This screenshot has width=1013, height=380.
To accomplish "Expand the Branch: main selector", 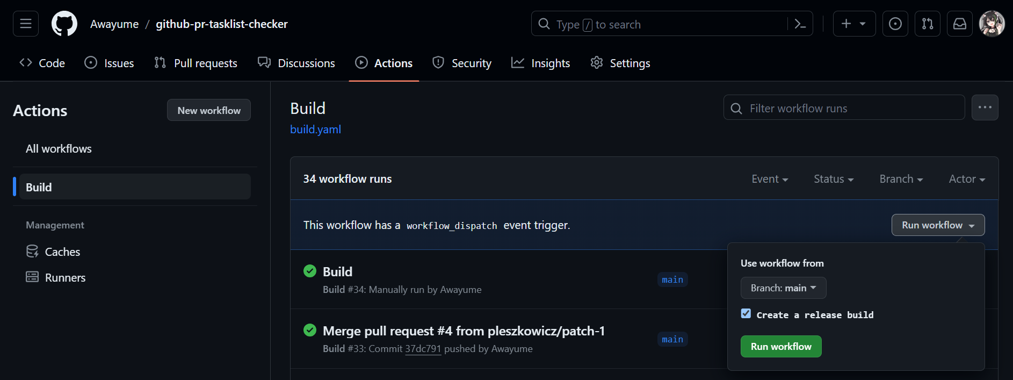I will point(783,288).
